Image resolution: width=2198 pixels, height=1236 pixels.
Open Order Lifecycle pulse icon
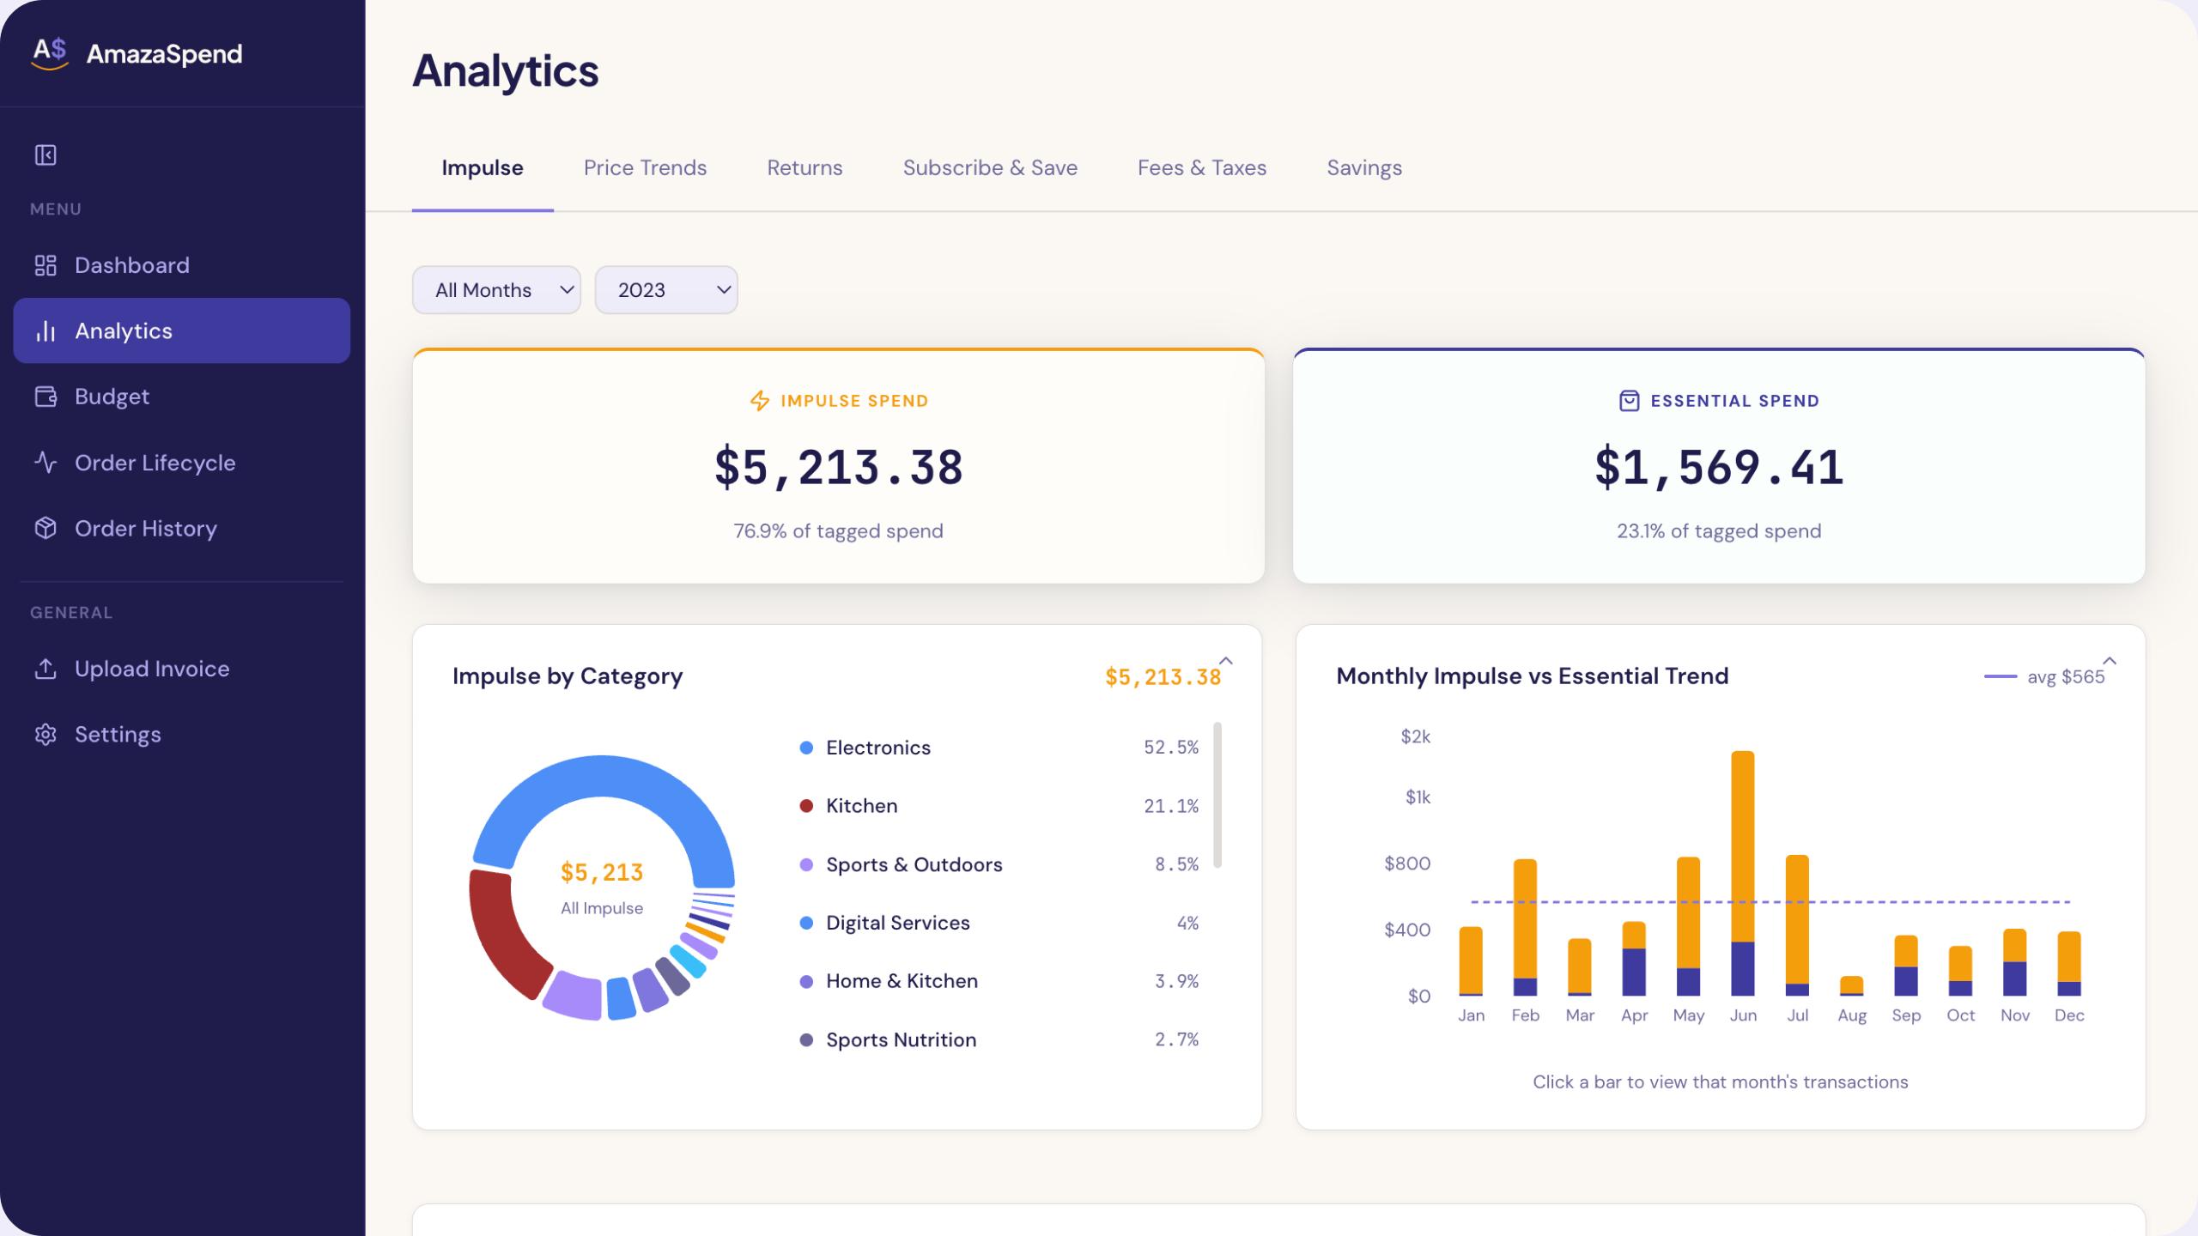pyautogui.click(x=46, y=463)
